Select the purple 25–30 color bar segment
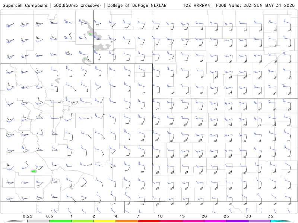The height and width of the screenshot is (223, 298). pyautogui.click(x=237, y=221)
